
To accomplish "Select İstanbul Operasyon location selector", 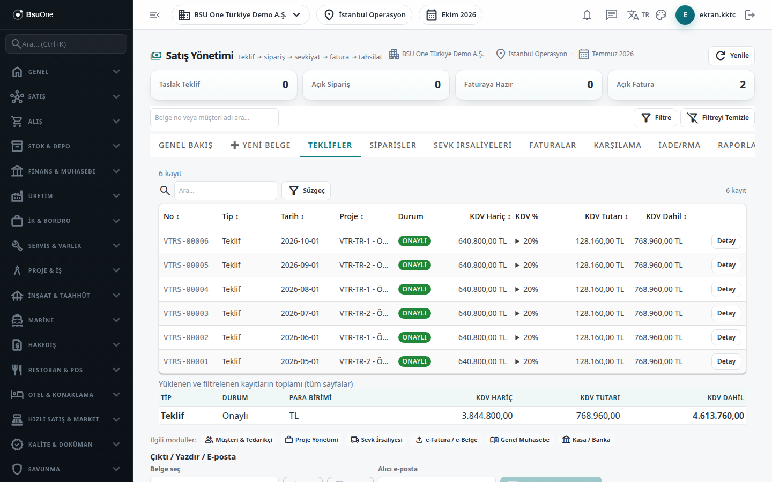I will click(x=365, y=15).
